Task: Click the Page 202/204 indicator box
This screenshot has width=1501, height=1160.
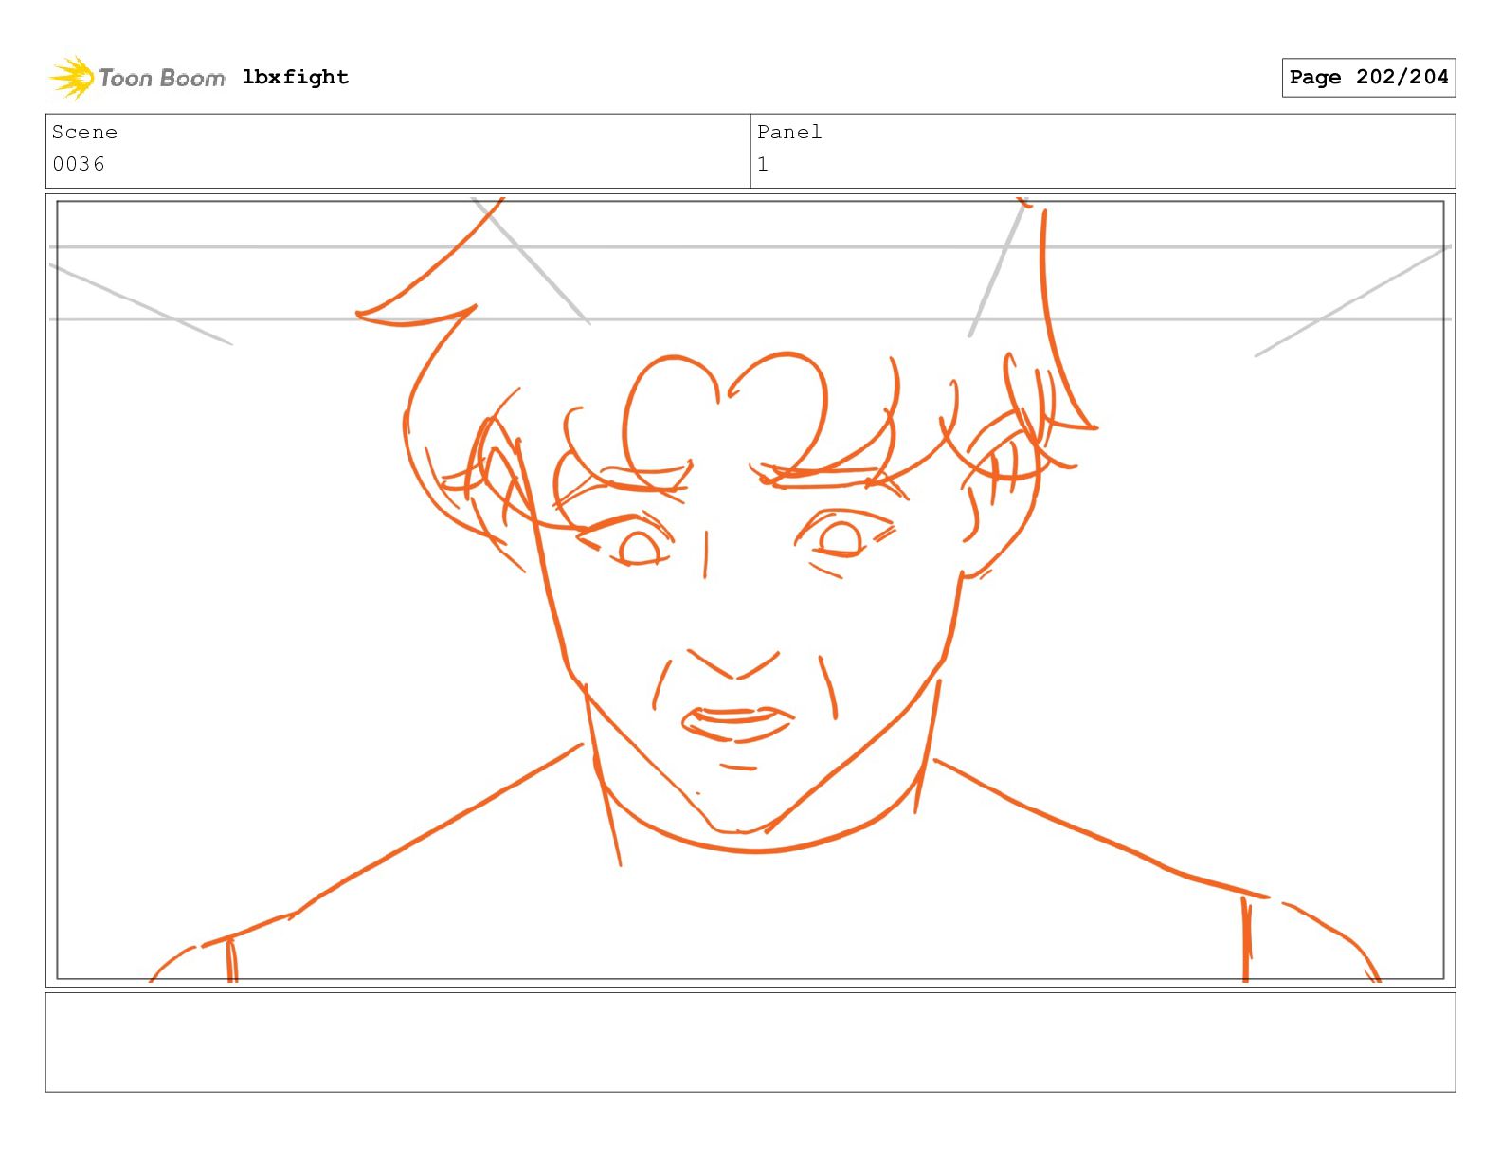Action: click(x=1368, y=78)
